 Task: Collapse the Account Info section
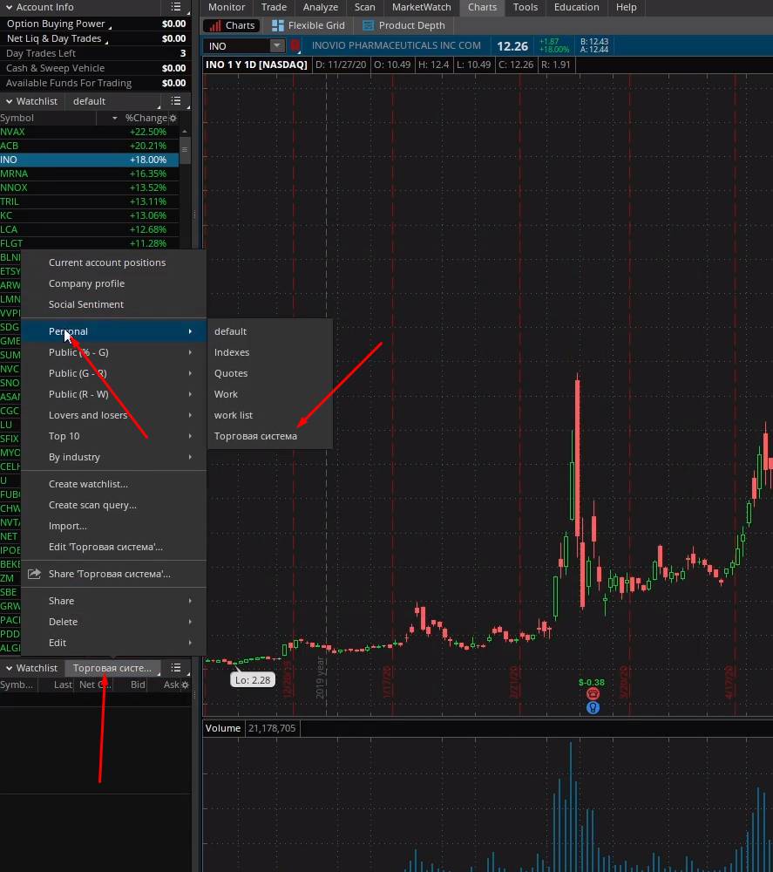pos(9,7)
